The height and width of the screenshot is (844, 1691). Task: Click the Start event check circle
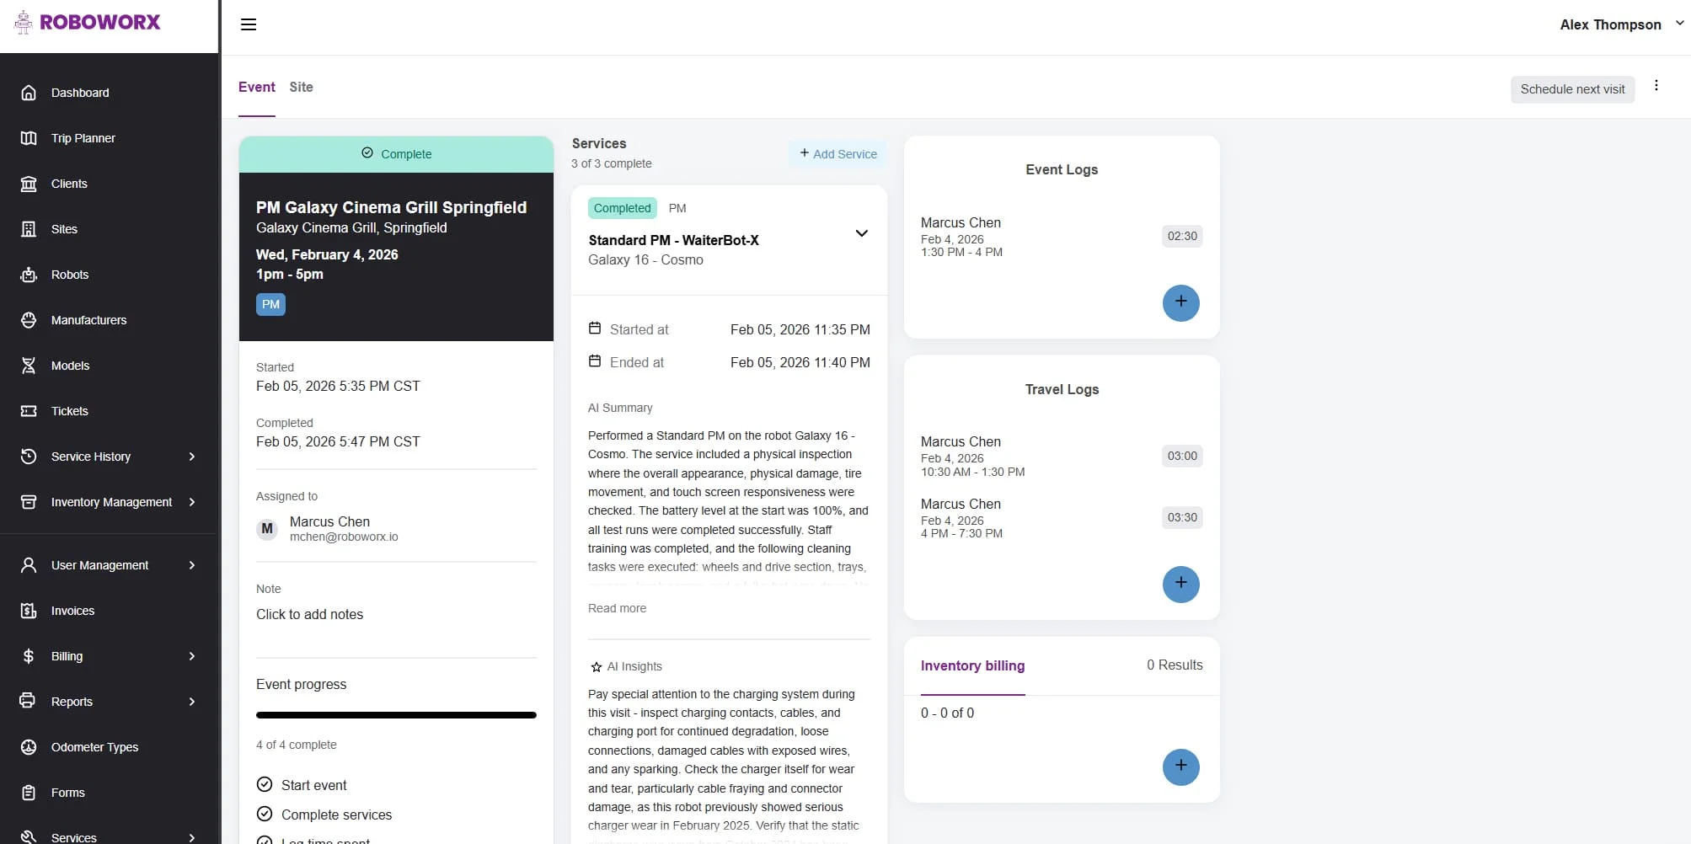pos(265,785)
